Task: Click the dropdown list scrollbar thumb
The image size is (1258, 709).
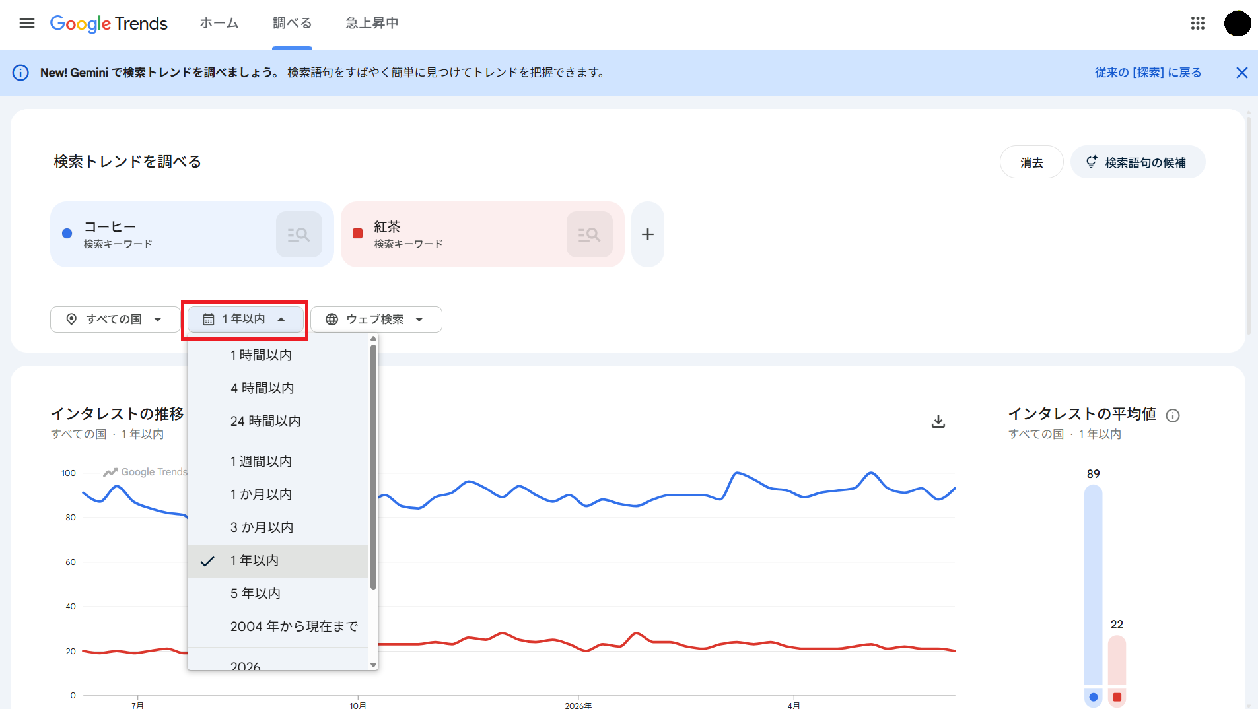Action: coord(373,467)
